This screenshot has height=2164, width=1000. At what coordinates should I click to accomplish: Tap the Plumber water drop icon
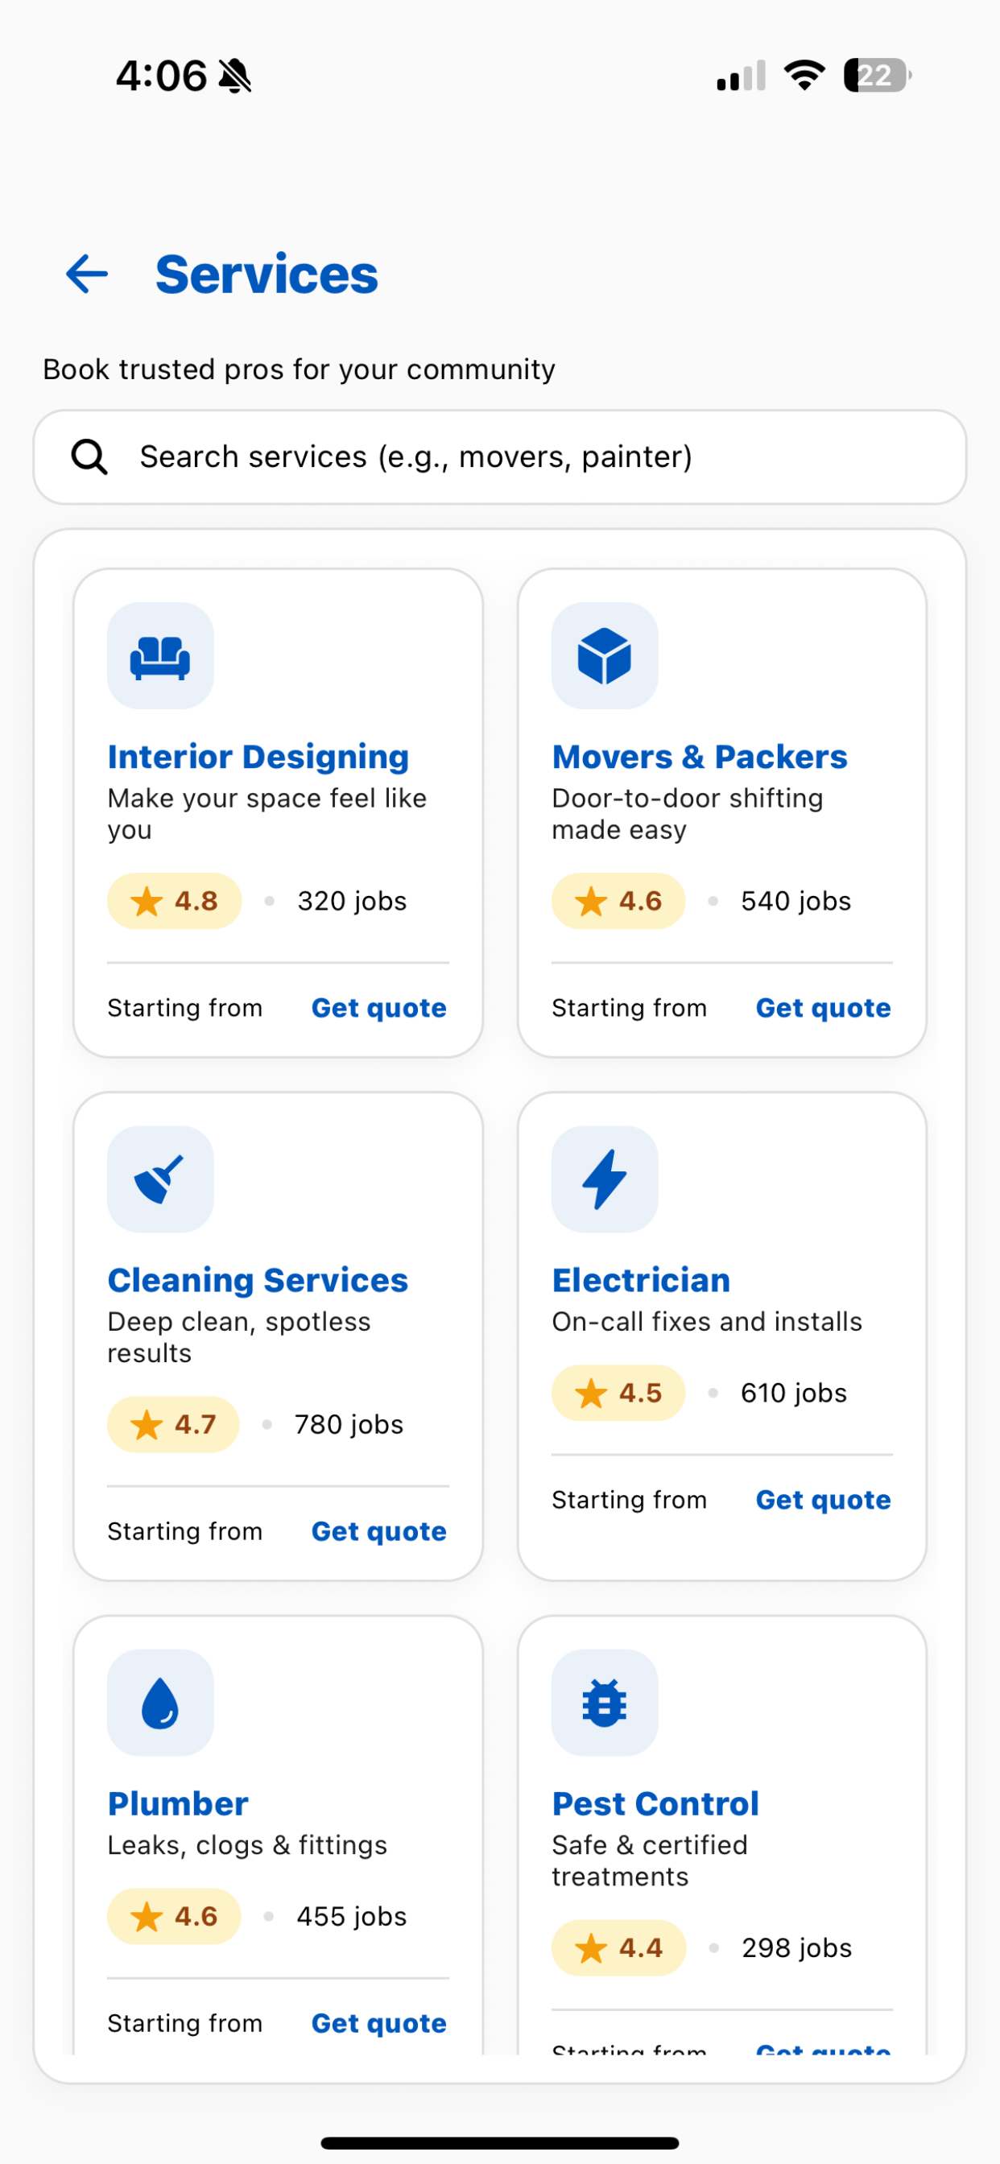point(159,1703)
